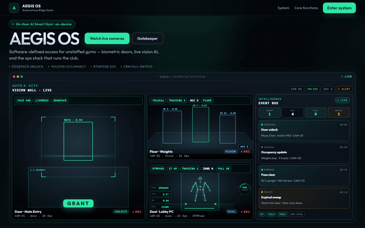The width and height of the screenshot is (365, 228).
Task: Toggle the LIVENESS tag
Action: pyautogui.click(x=42, y=101)
